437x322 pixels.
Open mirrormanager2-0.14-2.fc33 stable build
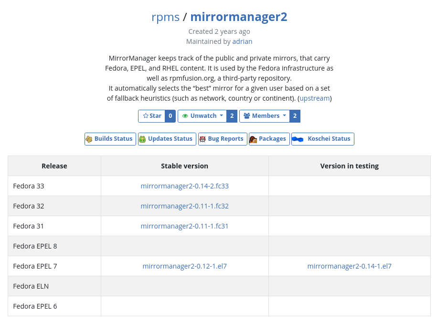[185, 186]
